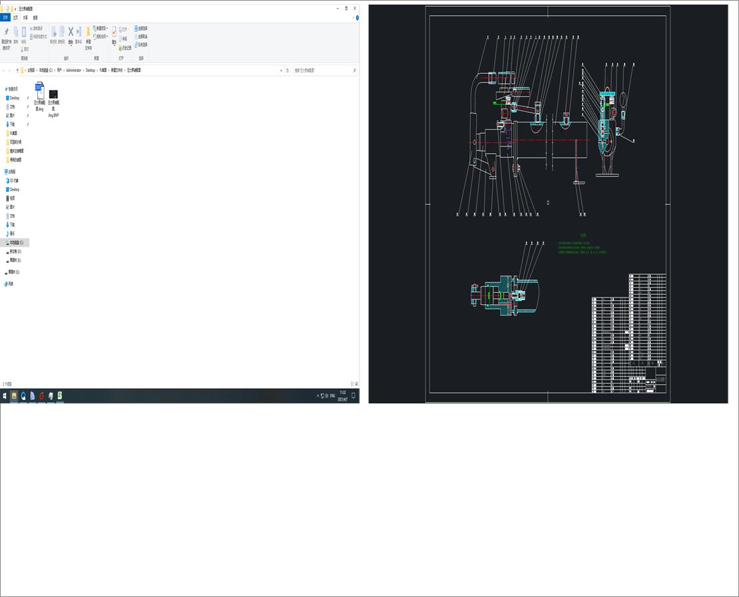This screenshot has height=597, width=739.
Task: Click the Invert Selection ribbon option
Action: (x=141, y=45)
